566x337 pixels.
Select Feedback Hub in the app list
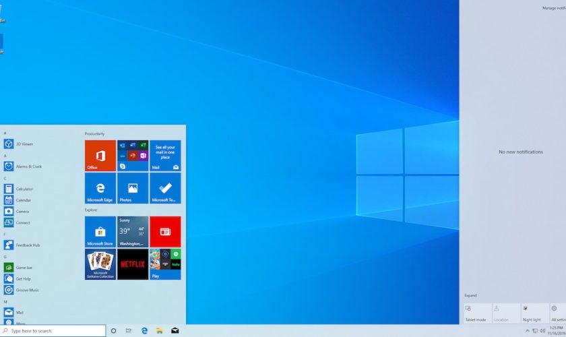point(28,245)
